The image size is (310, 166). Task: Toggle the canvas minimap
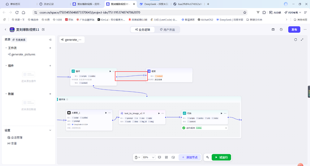coord(173,157)
